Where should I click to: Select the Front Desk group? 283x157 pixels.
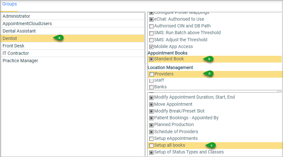(73, 46)
